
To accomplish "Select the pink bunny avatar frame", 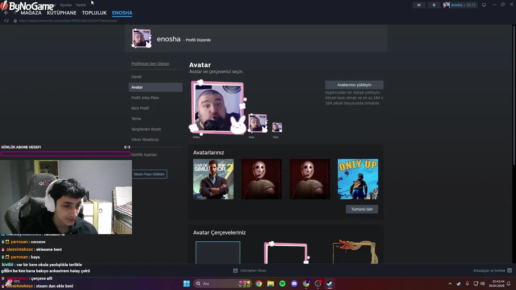I will [x=286, y=253].
